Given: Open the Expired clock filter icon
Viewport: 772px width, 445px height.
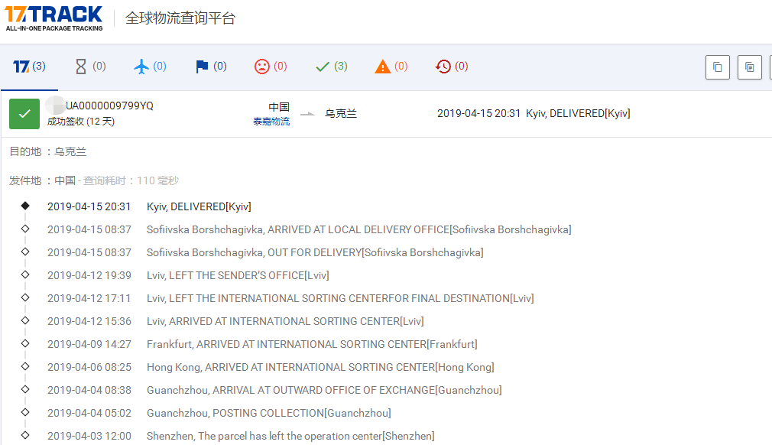Looking at the screenshot, I should [x=442, y=66].
